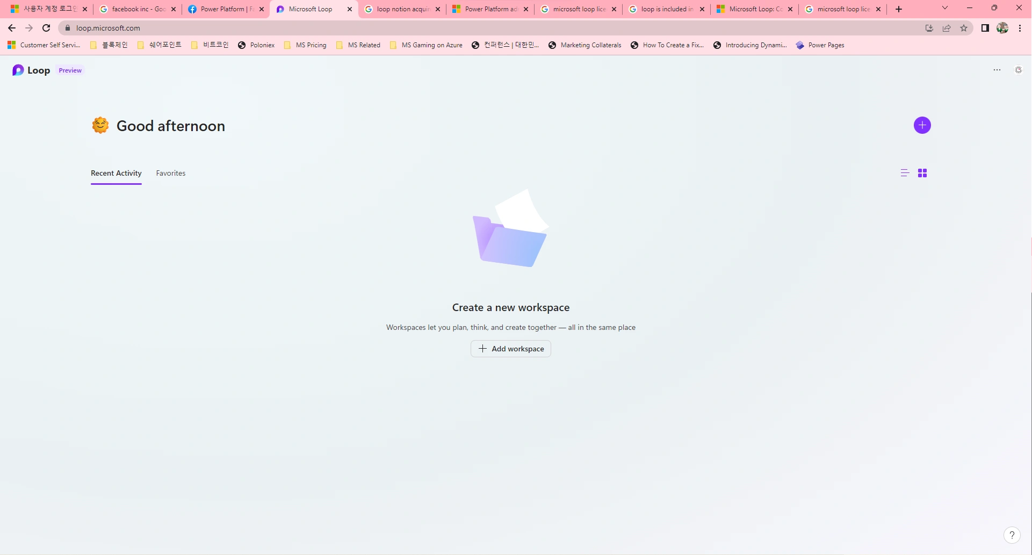Open Loop settings gear icon
Screen dimensions: 1032x555
[x=1018, y=70]
